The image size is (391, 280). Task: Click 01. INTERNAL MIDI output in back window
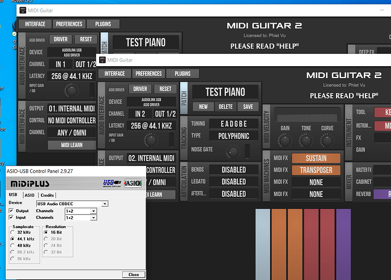click(x=72, y=109)
